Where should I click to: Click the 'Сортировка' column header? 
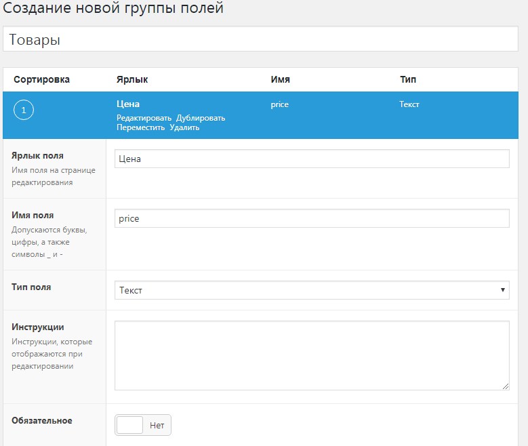pyautogui.click(x=42, y=79)
